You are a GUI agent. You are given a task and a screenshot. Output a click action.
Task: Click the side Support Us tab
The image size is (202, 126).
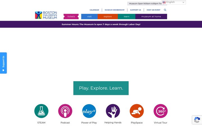click(x=3, y=63)
